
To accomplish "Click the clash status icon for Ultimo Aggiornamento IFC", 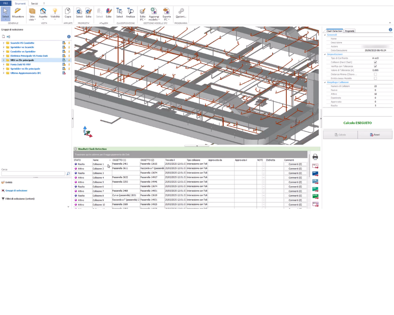I will click(x=64, y=73).
